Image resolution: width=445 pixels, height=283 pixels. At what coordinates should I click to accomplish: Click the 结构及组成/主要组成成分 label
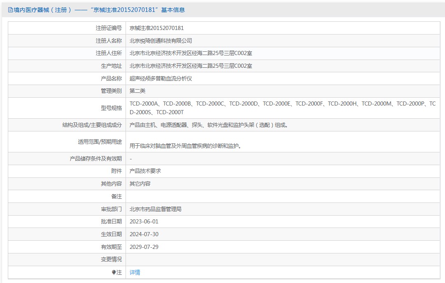pos(92,125)
